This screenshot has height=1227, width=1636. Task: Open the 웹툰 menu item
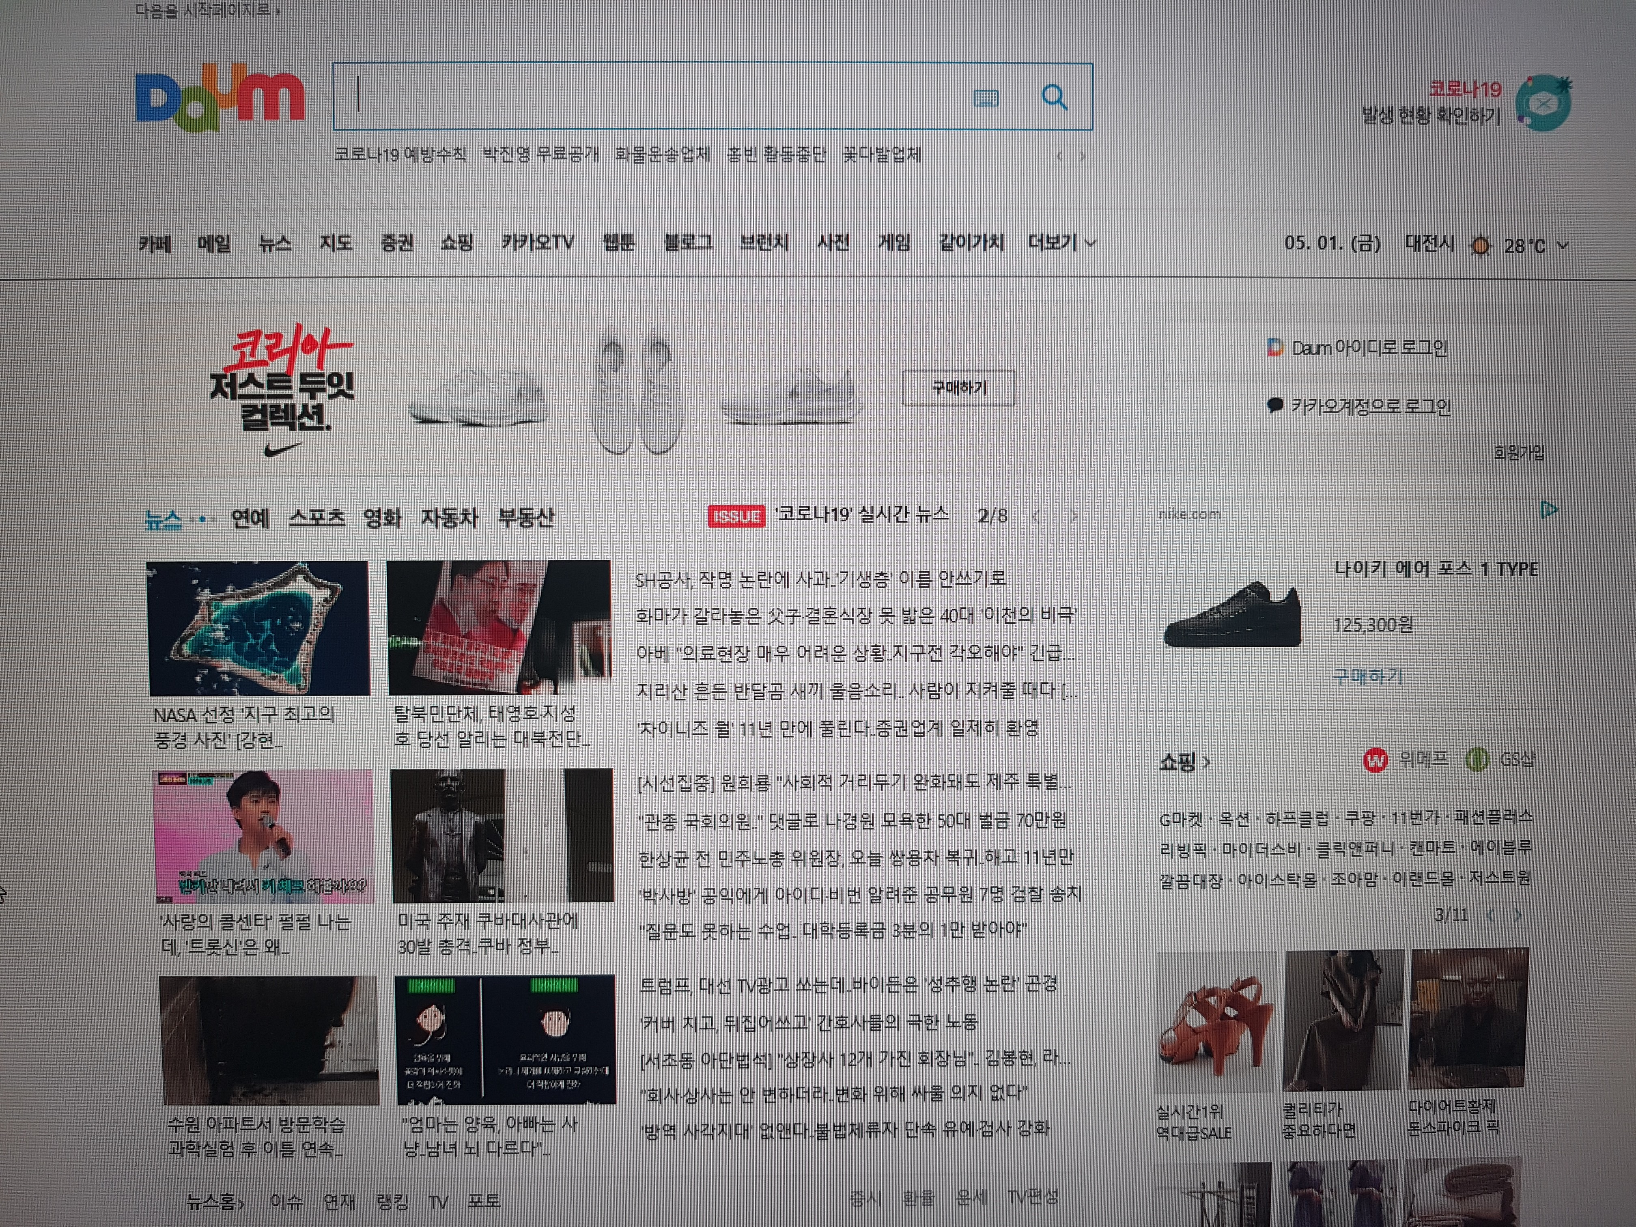click(x=618, y=243)
